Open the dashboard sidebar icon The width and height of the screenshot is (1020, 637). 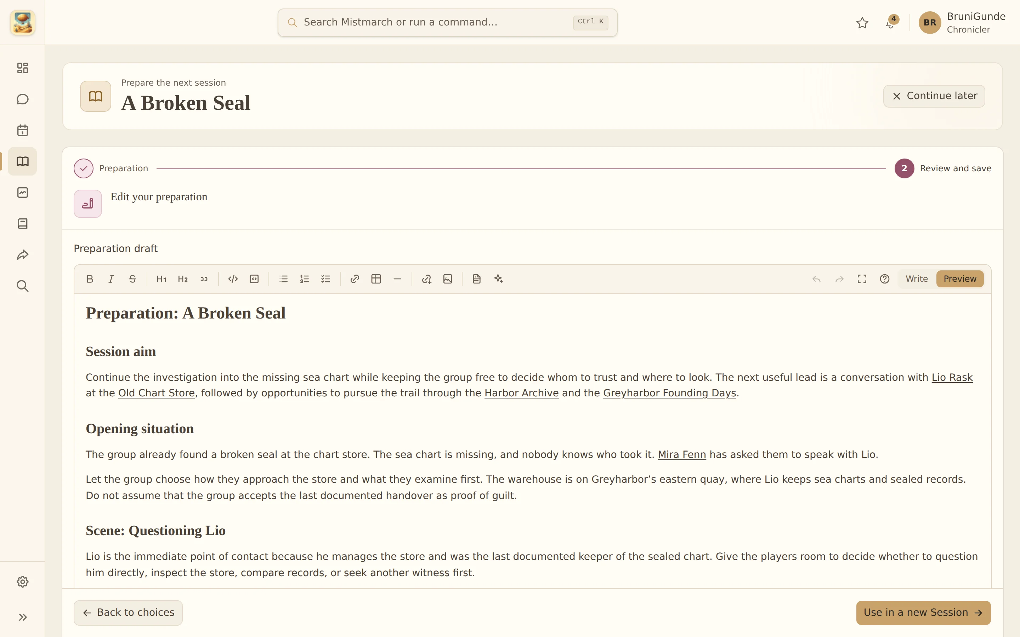point(23,68)
